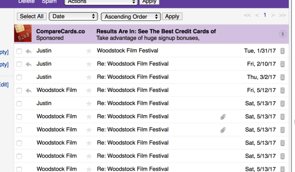Click the reply arrow on Fri, 2/10/17 email

(x=28, y=64)
